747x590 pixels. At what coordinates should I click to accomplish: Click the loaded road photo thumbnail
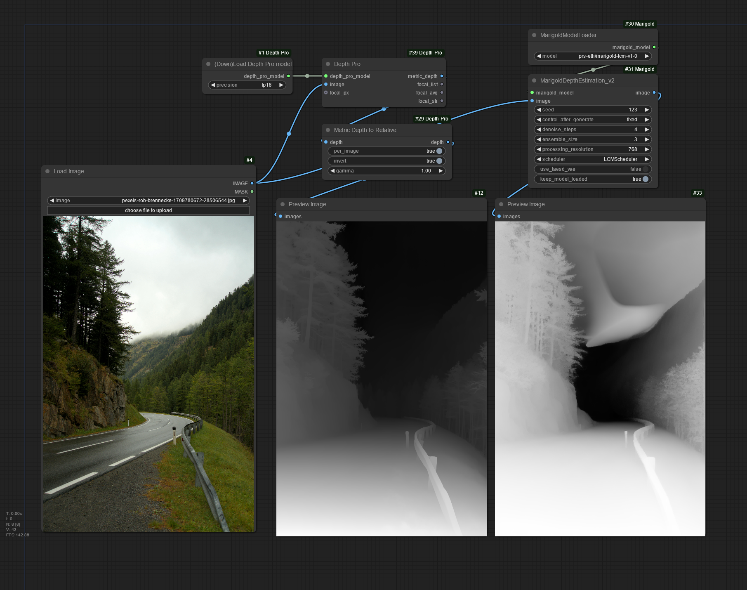tap(148, 374)
